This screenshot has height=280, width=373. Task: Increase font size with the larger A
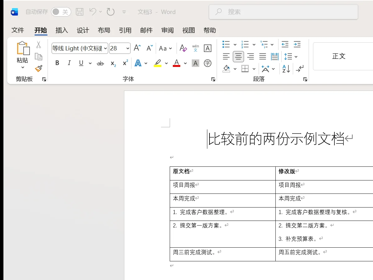click(137, 48)
